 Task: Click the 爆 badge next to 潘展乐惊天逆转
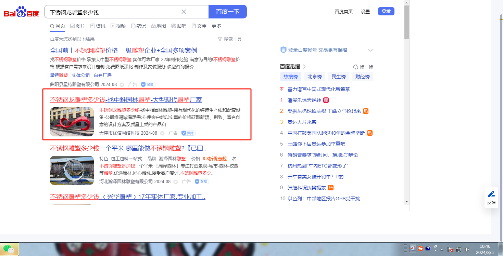326,100
